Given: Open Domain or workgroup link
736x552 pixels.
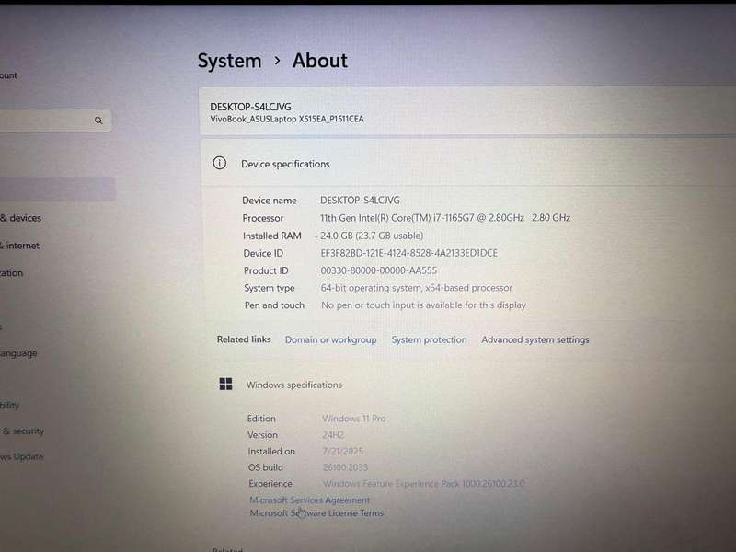Looking at the screenshot, I should 331,339.
